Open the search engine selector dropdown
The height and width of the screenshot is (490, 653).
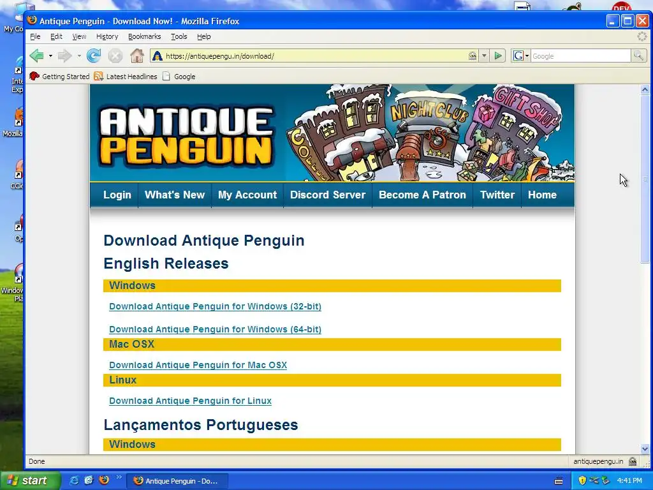(527, 56)
